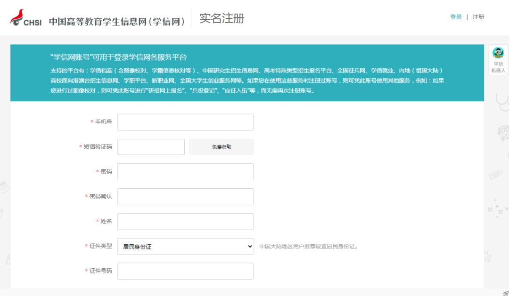Image resolution: width=509 pixels, height=296 pixels.
Task: Click the 手机号 input field
Action: tap(185, 122)
